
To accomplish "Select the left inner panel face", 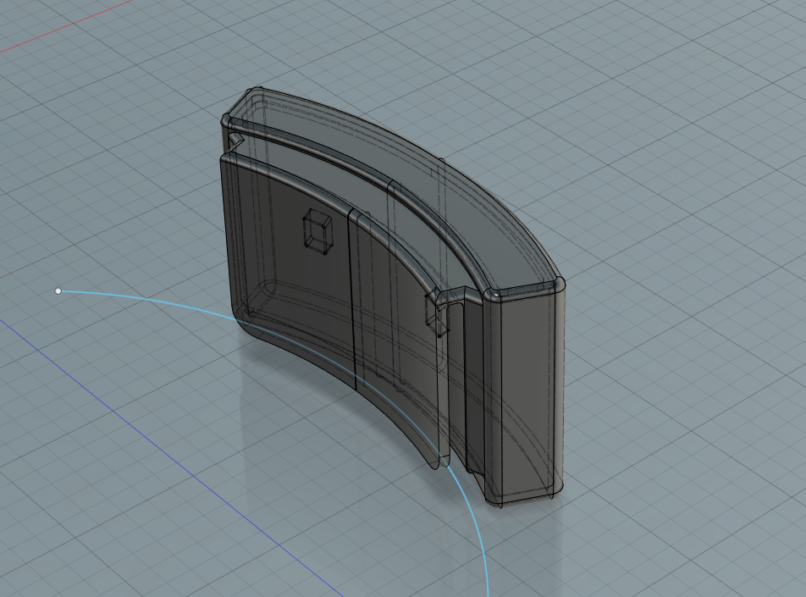I will 288,254.
